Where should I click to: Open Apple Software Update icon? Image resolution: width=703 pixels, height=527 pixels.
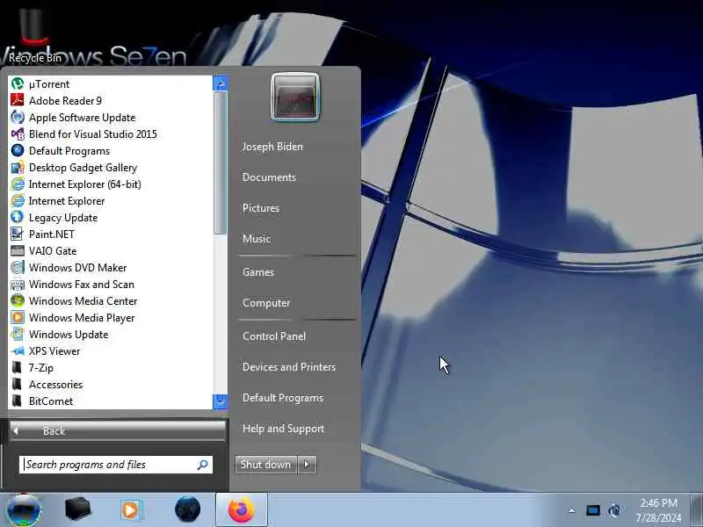[18, 117]
